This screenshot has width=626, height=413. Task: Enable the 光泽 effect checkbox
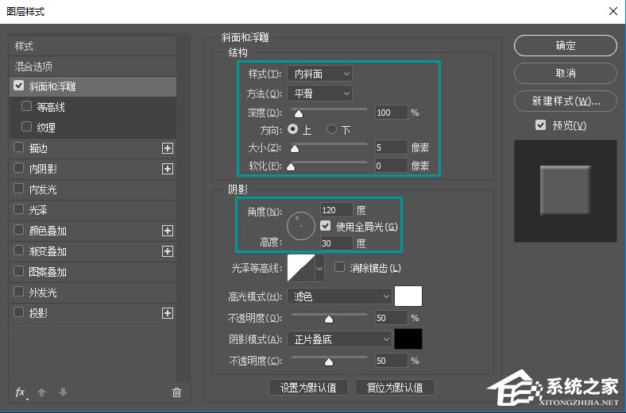coord(19,209)
